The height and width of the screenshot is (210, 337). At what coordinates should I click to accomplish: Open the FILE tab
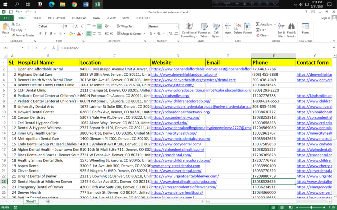pos(7,18)
